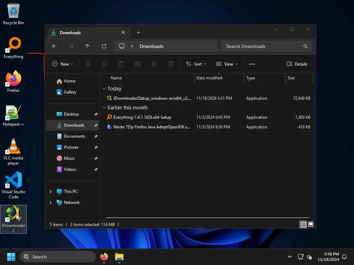Expand the Network tree node
Image resolution: width=354 pixels, height=265 pixels.
point(50,203)
